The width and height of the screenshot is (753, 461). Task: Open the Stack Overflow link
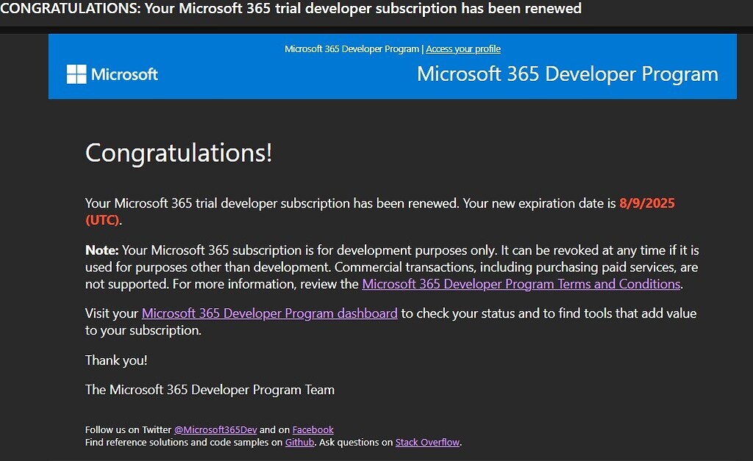click(427, 443)
